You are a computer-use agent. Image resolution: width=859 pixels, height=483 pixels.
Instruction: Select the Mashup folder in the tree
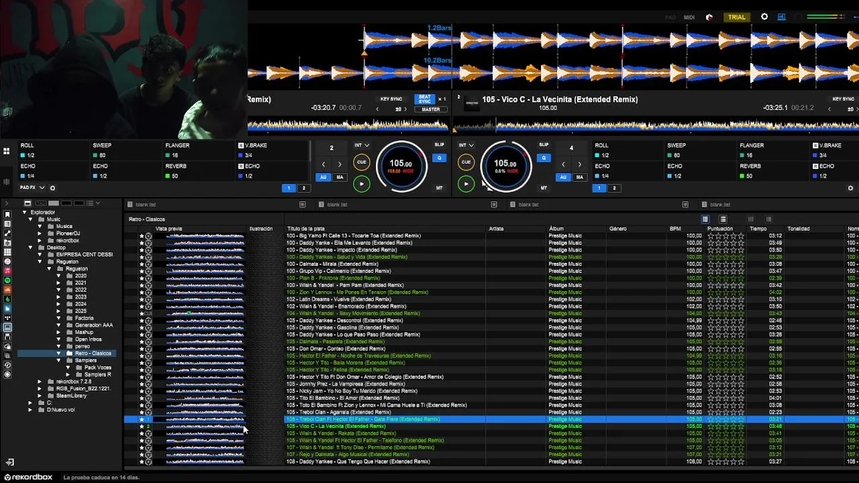pyautogui.click(x=84, y=332)
